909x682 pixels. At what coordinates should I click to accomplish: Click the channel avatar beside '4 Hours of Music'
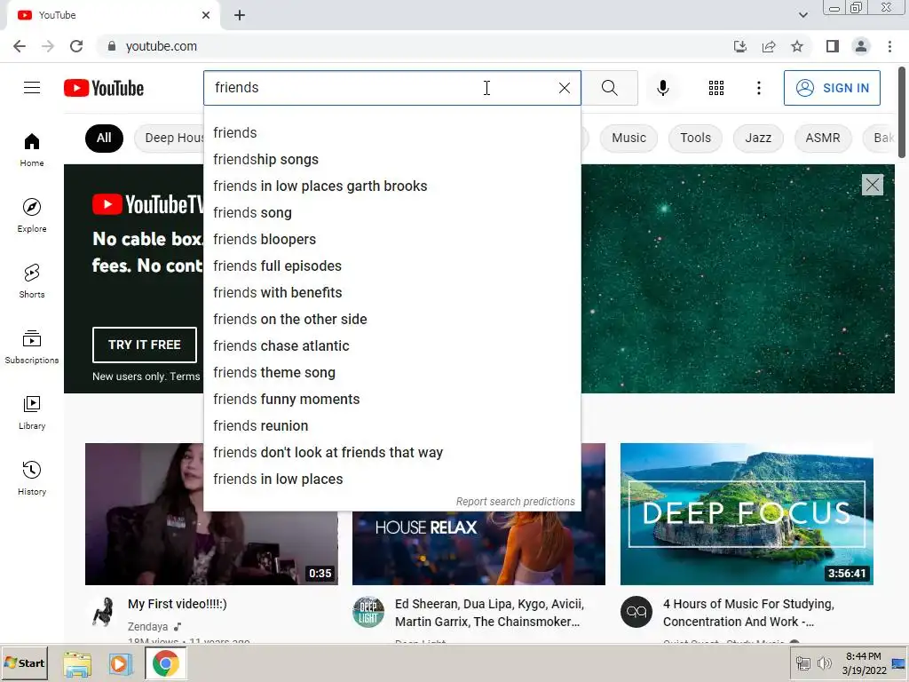(636, 612)
